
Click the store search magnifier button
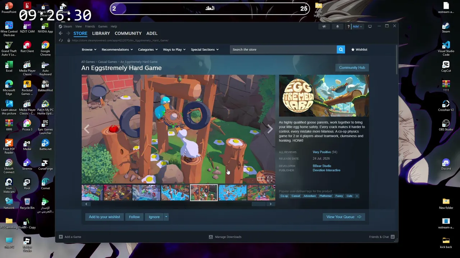coord(341,49)
